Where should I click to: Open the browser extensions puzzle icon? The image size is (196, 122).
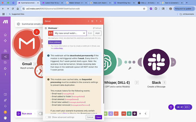click(156, 8)
